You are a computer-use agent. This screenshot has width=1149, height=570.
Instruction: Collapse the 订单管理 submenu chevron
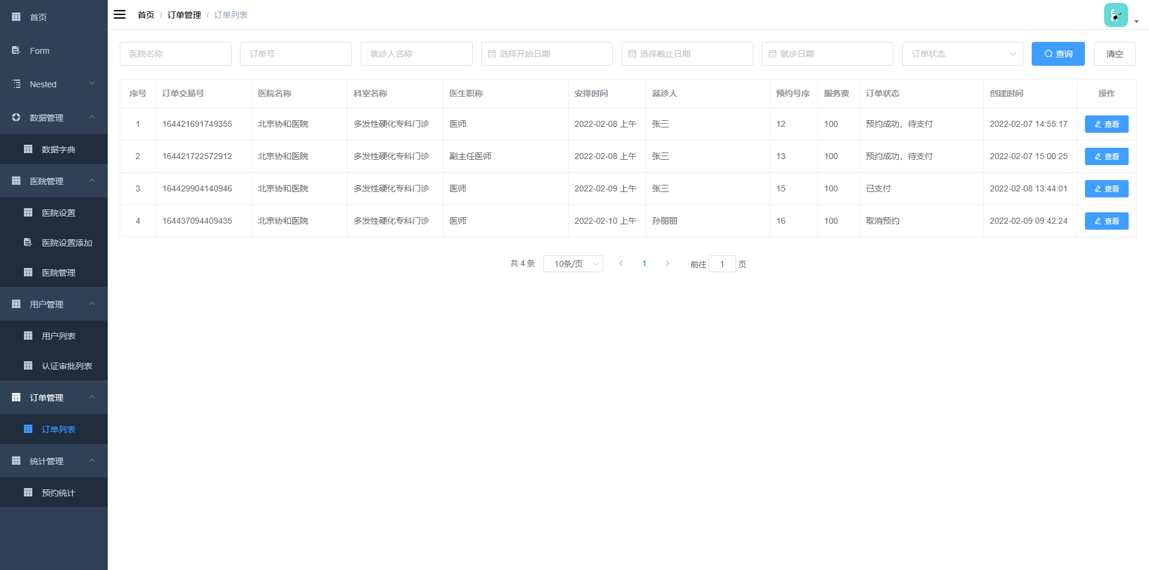[92, 397]
